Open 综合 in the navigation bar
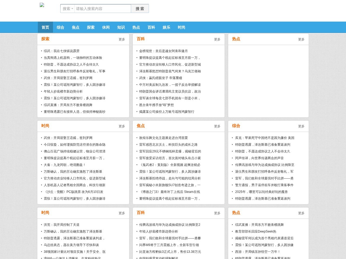 tap(61, 27)
